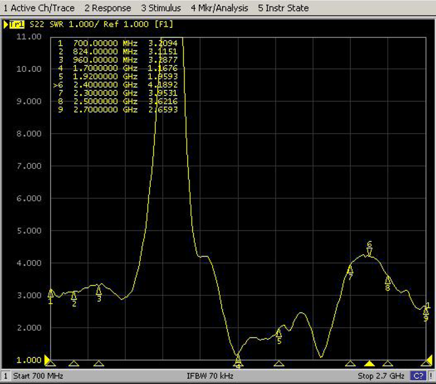Click the filled yellow marker 6 axis indicator
Screen dimensions: 436x384
tap(369, 364)
